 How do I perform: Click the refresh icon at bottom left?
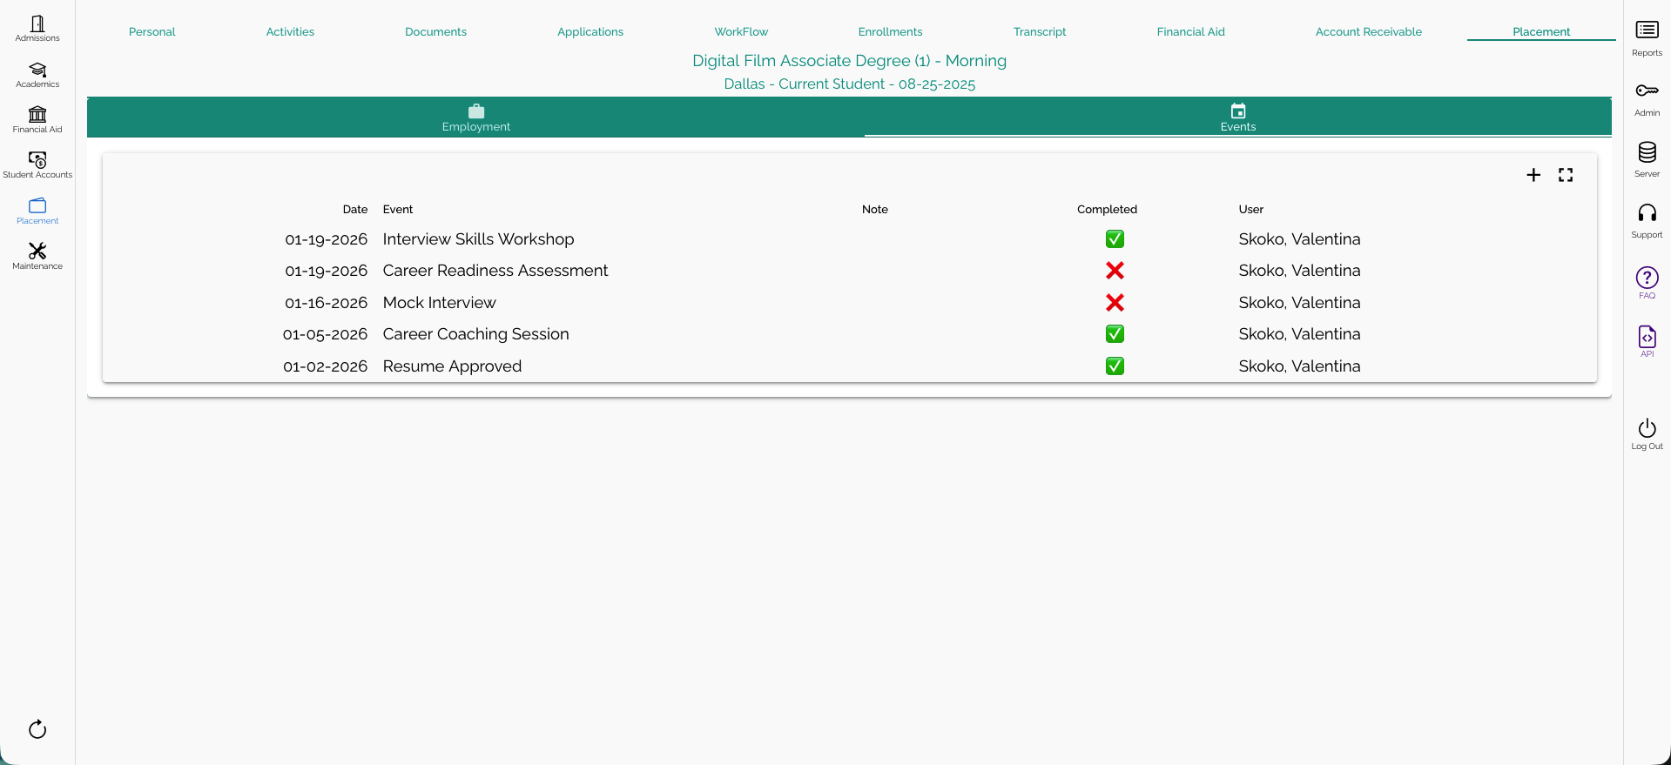click(37, 729)
